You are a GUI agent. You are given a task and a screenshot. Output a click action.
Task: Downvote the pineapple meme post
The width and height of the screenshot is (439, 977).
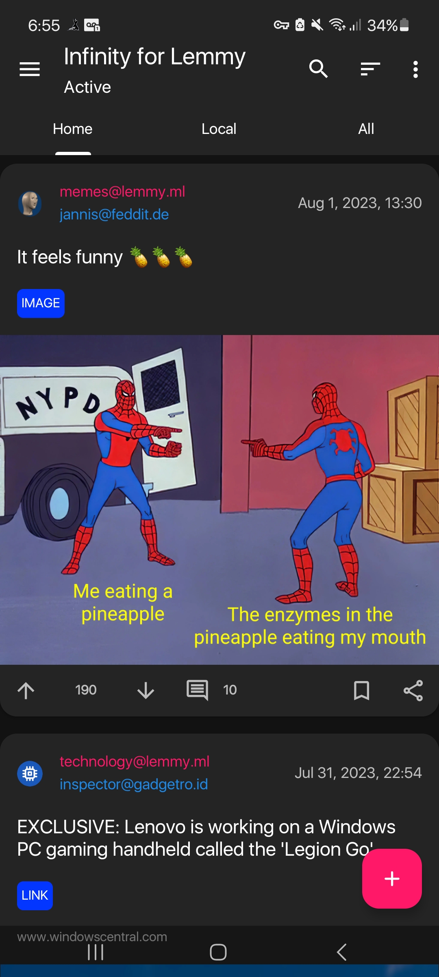146,690
